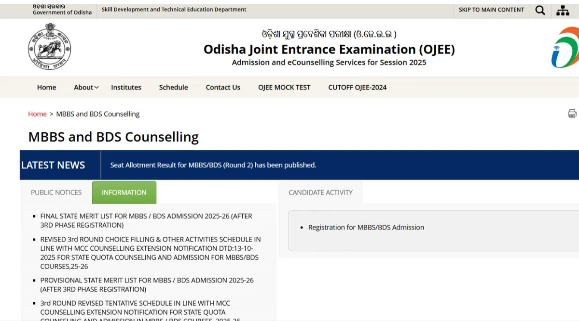The image size is (579, 321).
Task: Click the Home breadcrumb link
Action: coord(37,114)
